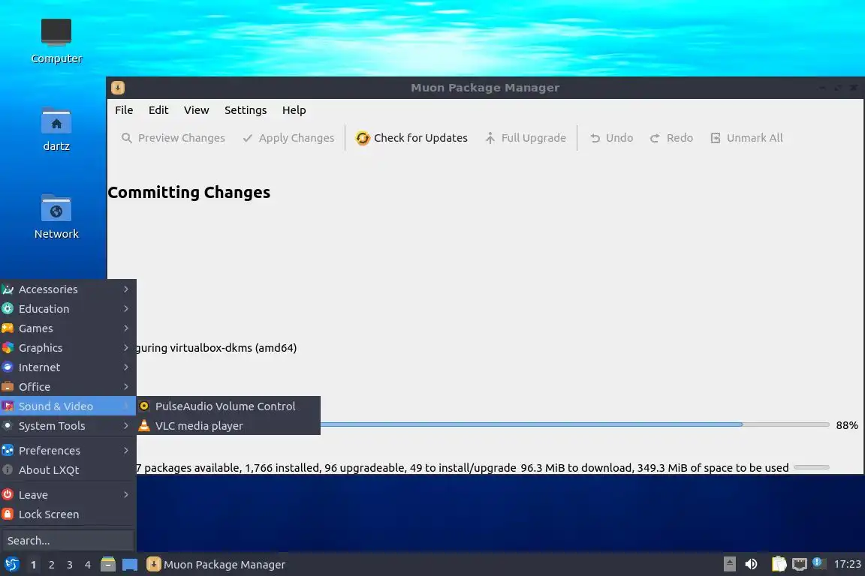The width and height of the screenshot is (865, 576).
Task: Click the VLC media player cone icon
Action: coord(144,425)
